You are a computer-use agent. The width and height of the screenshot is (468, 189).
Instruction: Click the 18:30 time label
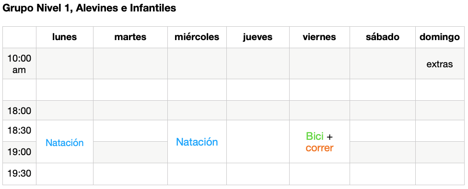pyautogui.click(x=19, y=130)
